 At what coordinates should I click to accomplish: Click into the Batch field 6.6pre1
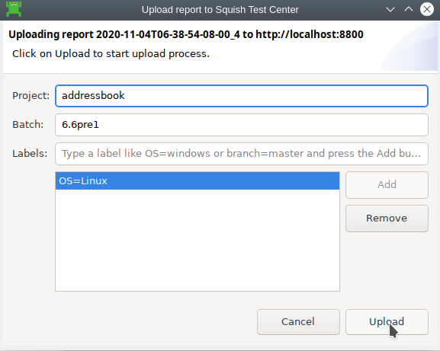pyautogui.click(x=242, y=125)
